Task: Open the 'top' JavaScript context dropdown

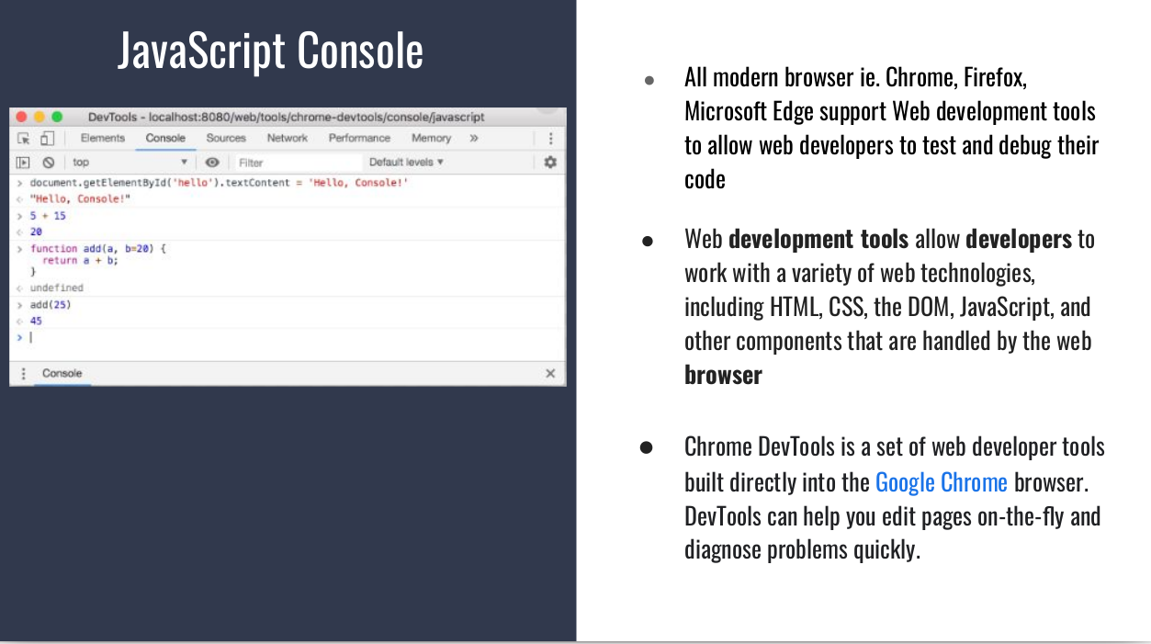Action: pos(129,163)
